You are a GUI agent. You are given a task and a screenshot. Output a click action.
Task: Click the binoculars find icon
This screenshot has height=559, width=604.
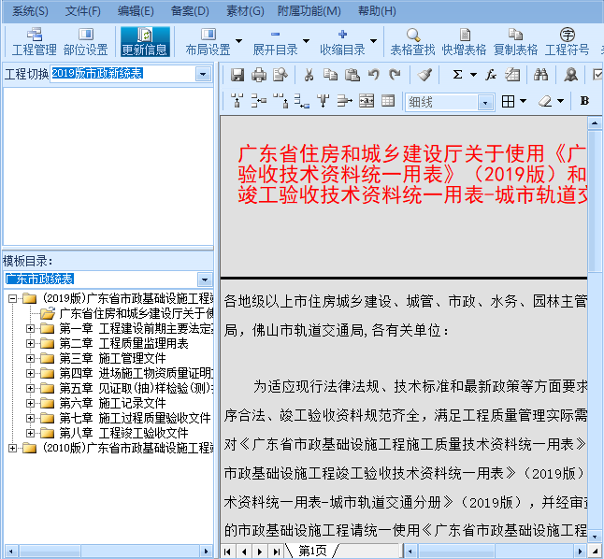click(x=540, y=75)
